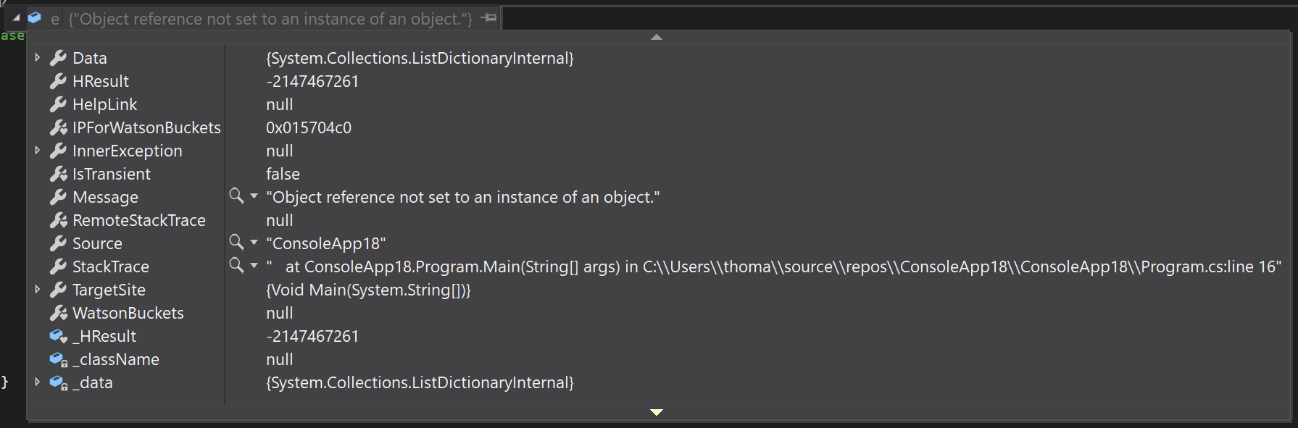Screen dimensions: 1298x428
Task: Expand the Data property node
Action: [x=37, y=57]
